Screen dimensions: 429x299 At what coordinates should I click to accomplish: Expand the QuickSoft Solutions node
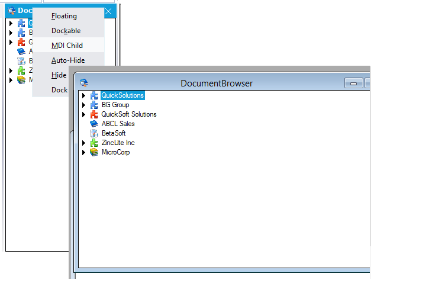click(83, 114)
